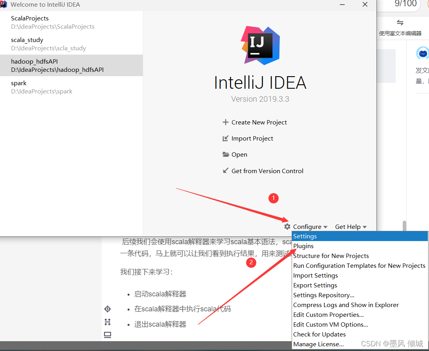Select Import Settings menu entry

pos(360,276)
